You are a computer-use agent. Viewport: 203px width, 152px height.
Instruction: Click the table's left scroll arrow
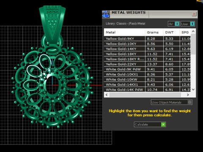tap(107, 95)
